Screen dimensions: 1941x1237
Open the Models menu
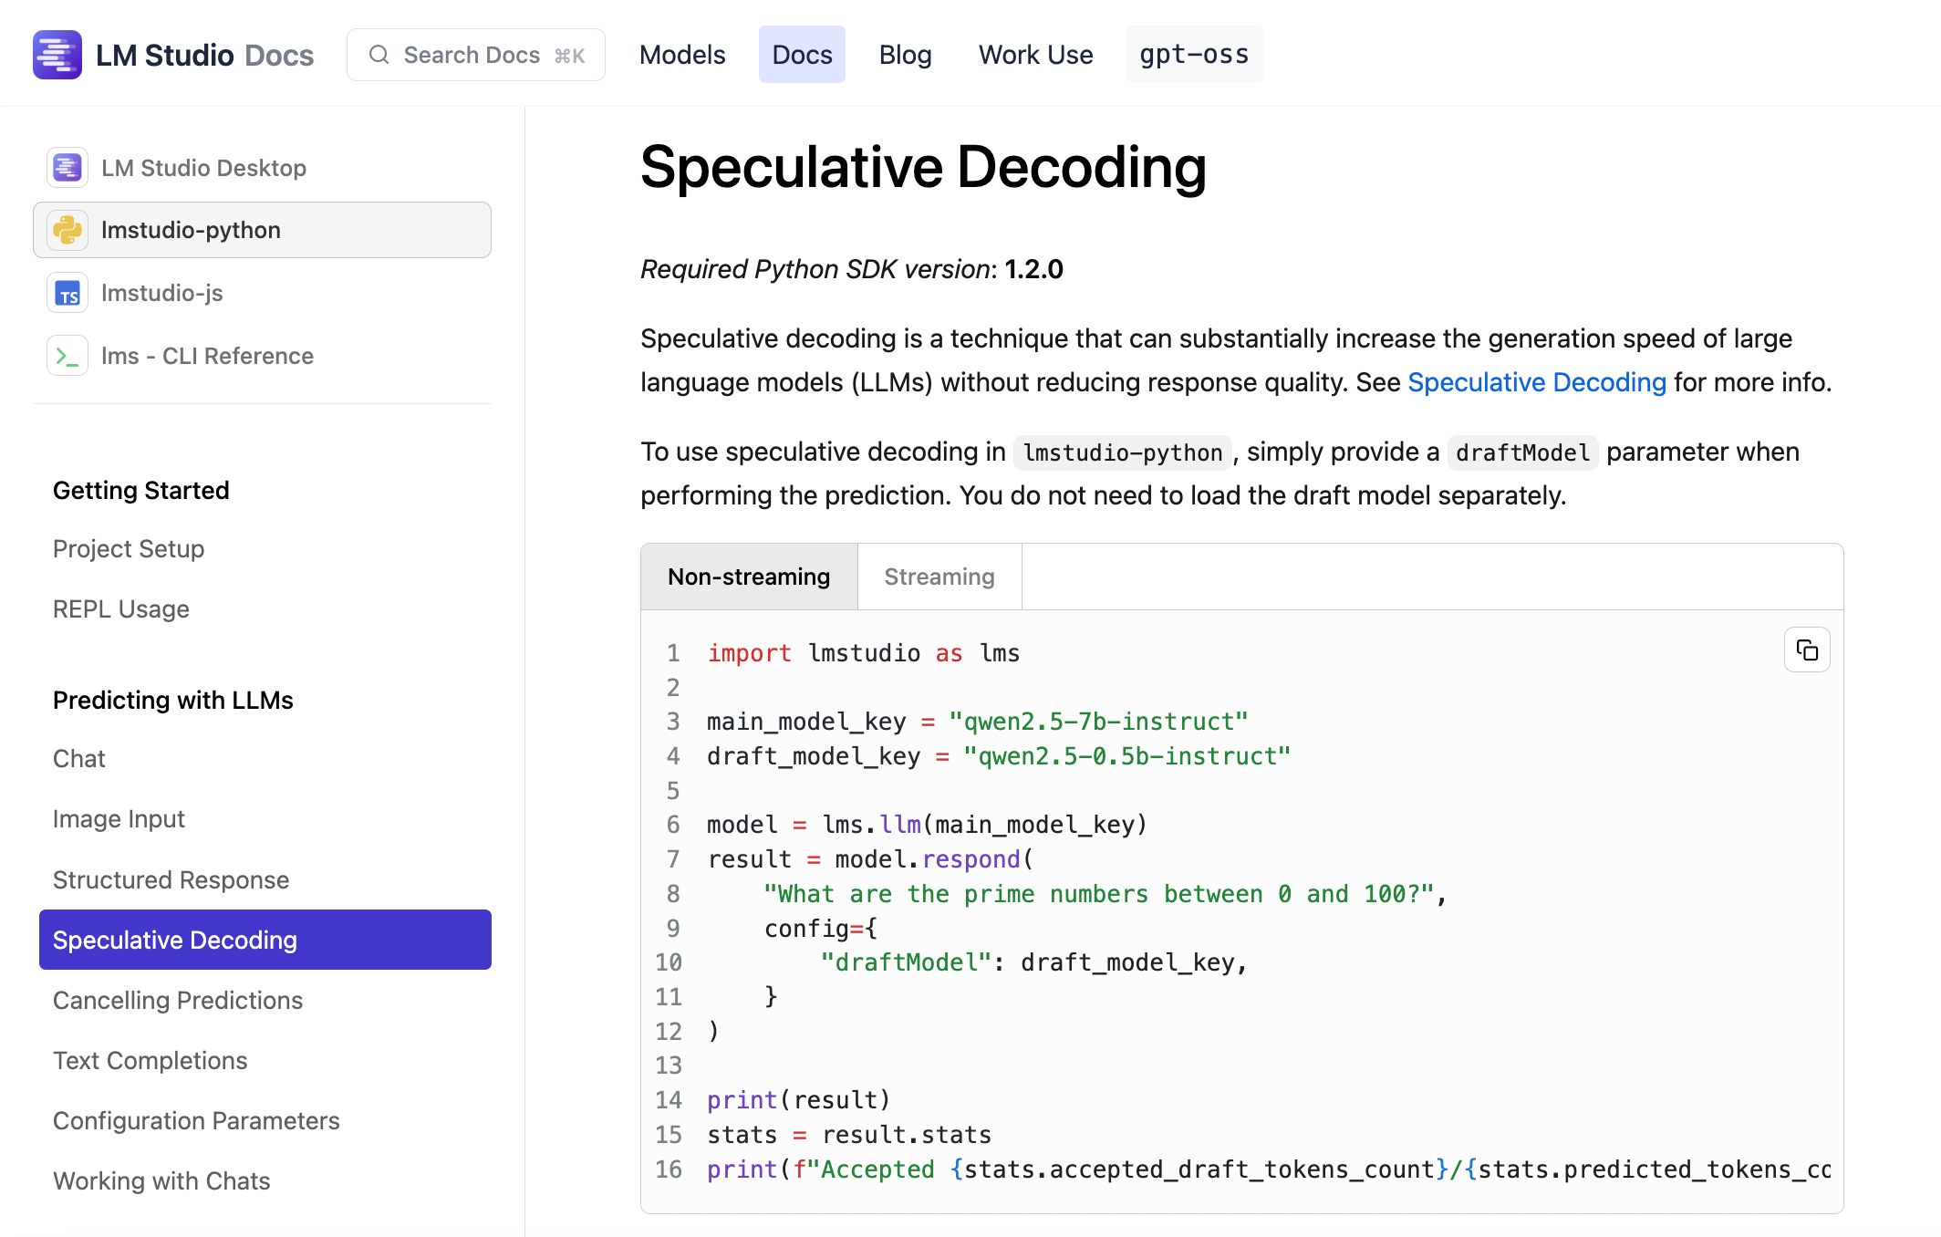coord(682,54)
